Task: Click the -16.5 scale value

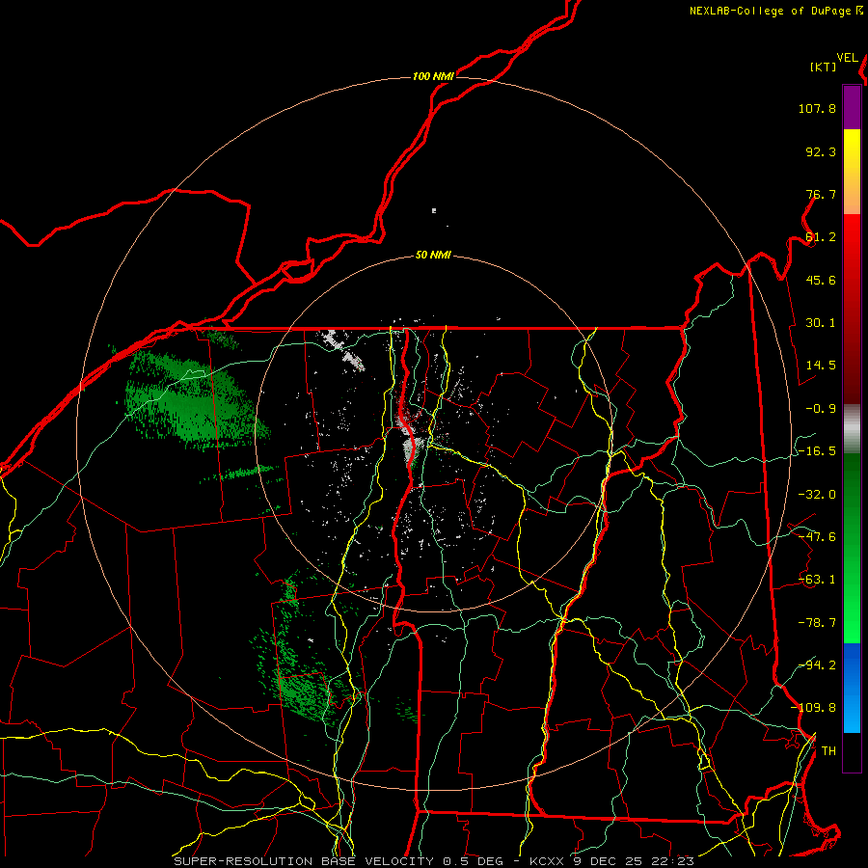Action: 817,451
